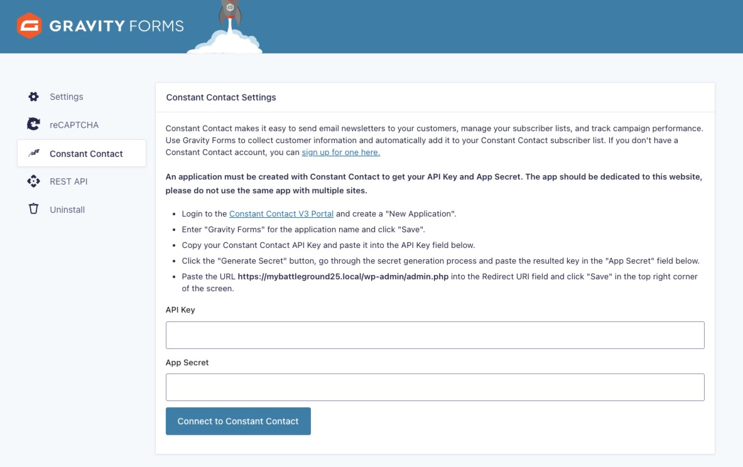Image resolution: width=743 pixels, height=467 pixels.
Task: Open the Settings sidebar menu item
Action: tap(67, 97)
